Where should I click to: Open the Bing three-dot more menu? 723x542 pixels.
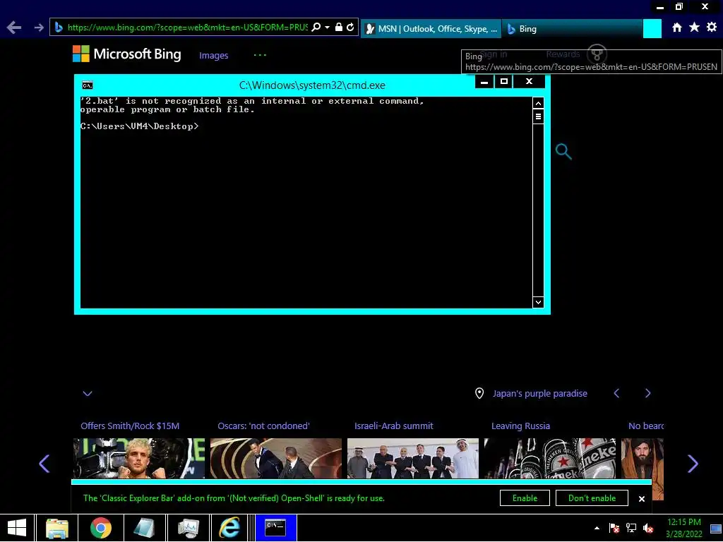260,55
